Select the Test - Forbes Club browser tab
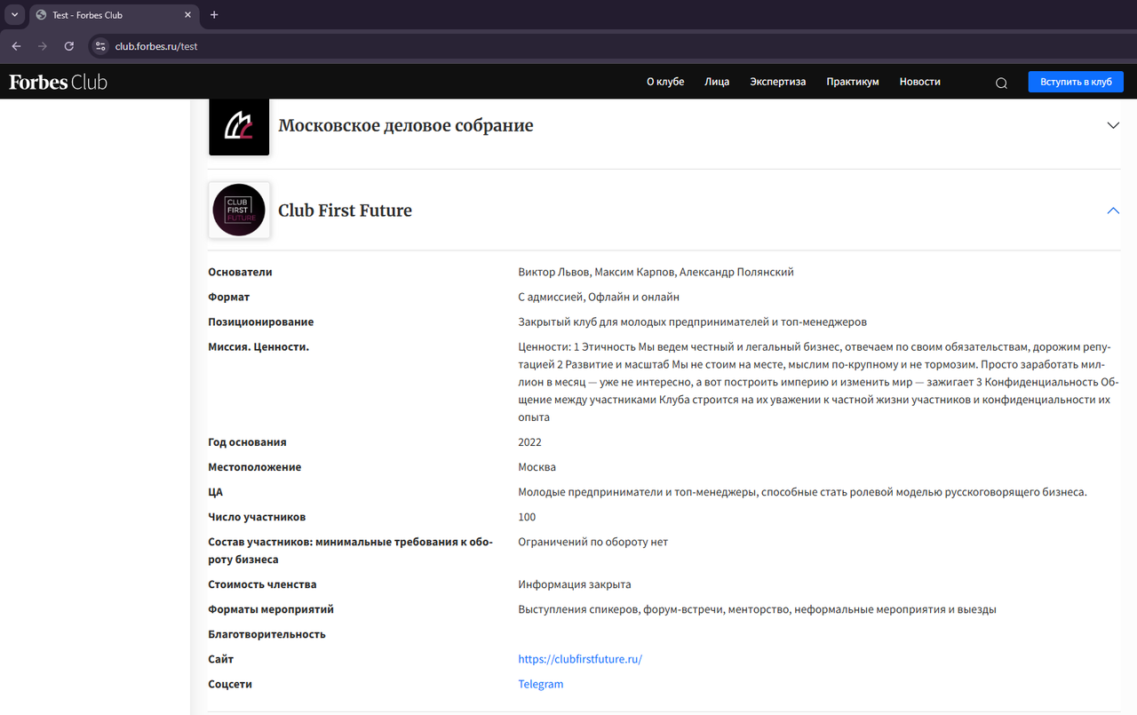 click(114, 15)
